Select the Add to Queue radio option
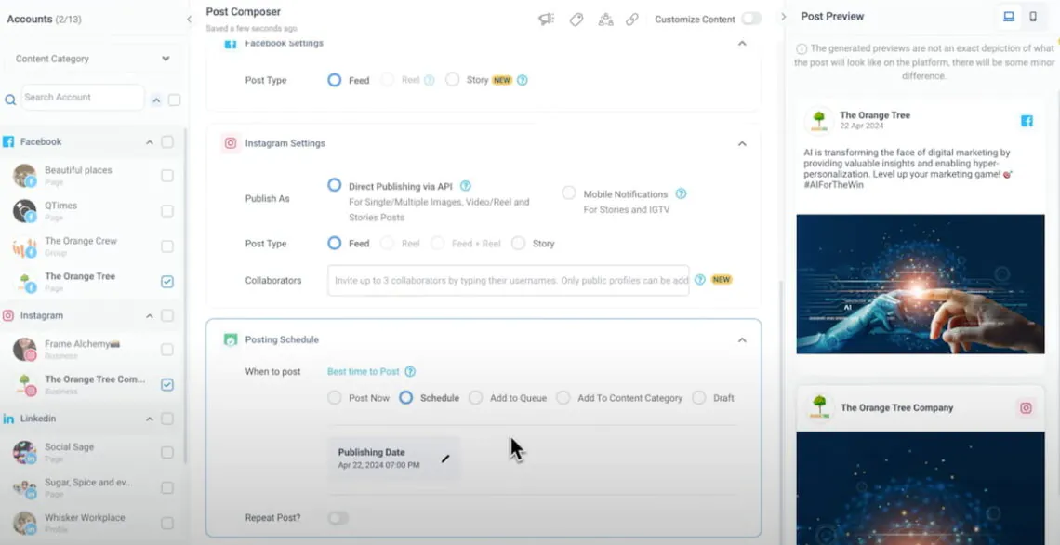Screen dimensions: 1060x545 (x=476, y=398)
